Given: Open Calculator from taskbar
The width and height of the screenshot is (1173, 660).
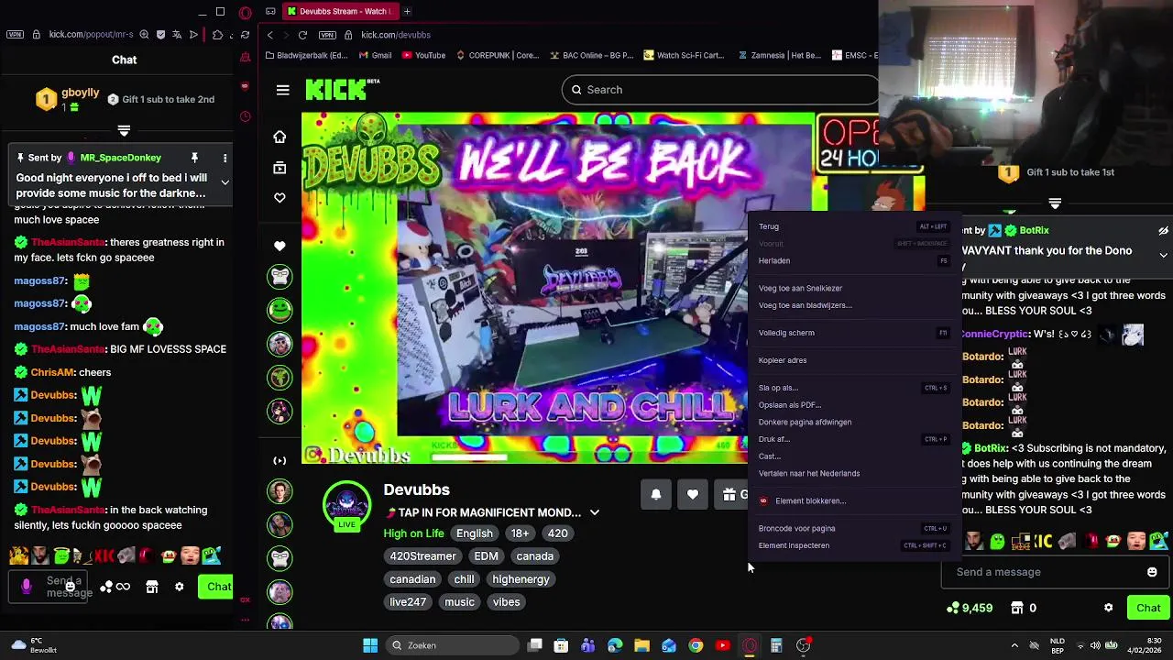Looking at the screenshot, I should tap(776, 645).
